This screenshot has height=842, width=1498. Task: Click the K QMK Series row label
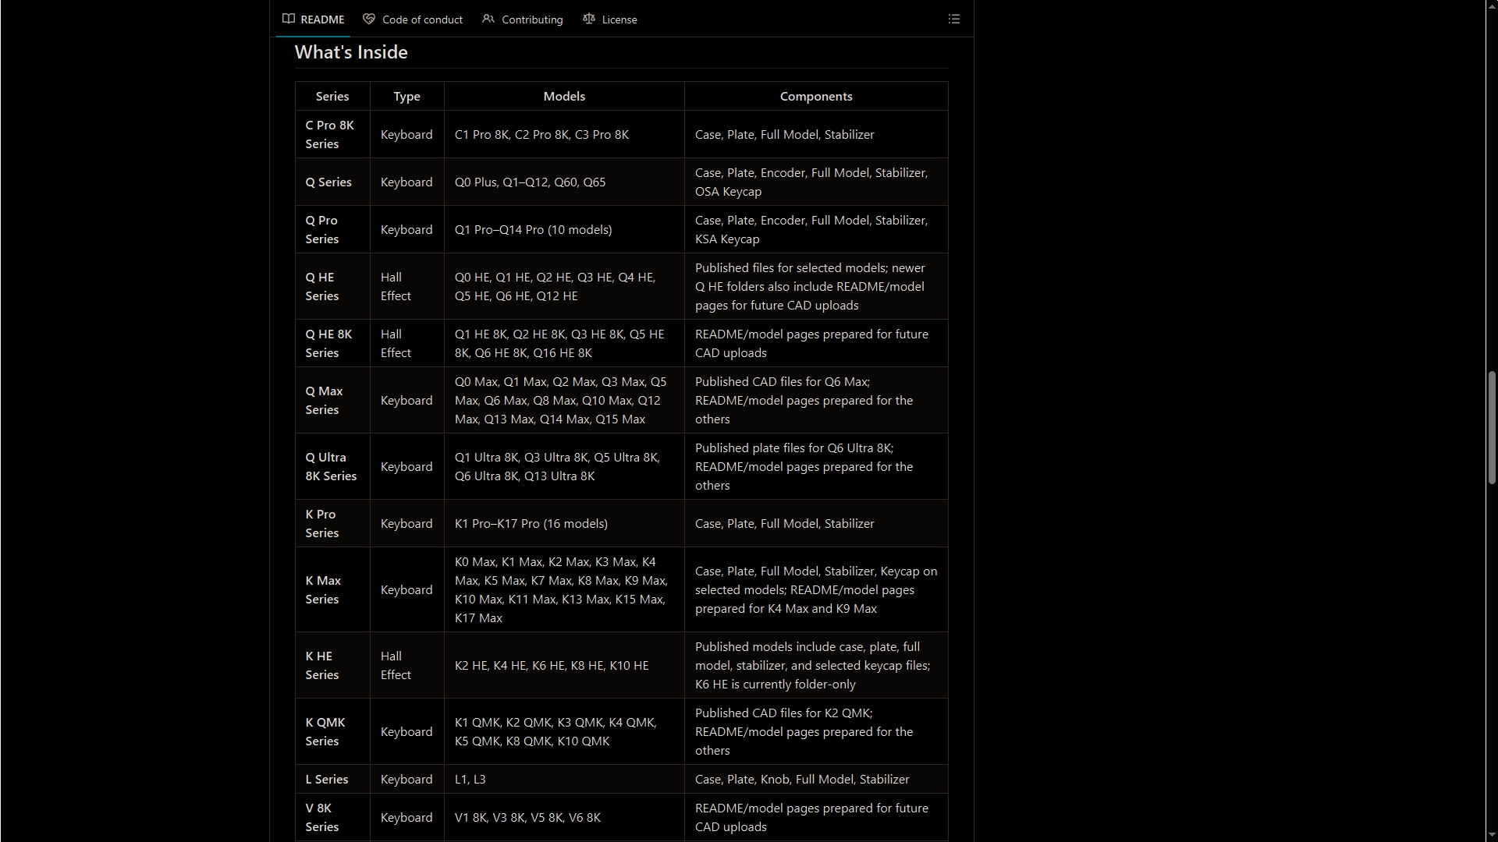click(325, 731)
